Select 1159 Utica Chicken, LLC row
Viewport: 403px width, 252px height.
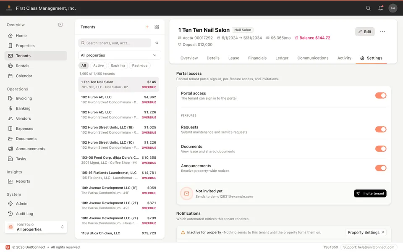[x=118, y=234]
